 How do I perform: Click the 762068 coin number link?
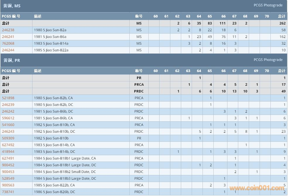coord(8,43)
